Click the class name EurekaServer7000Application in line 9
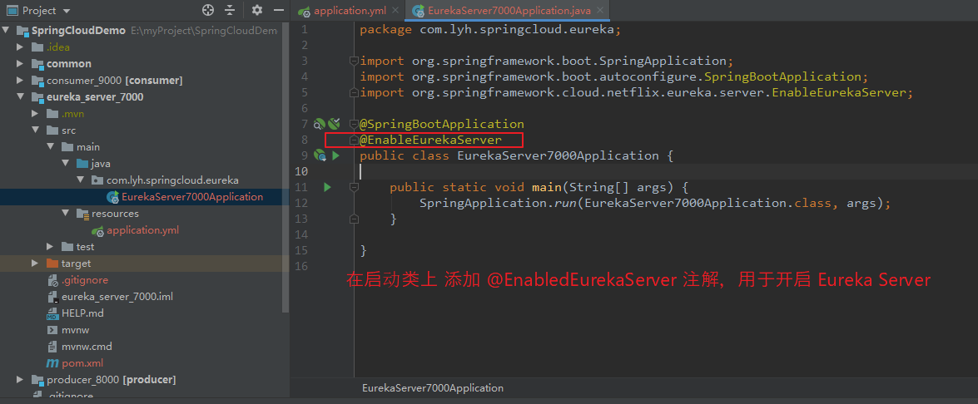The image size is (978, 404). pos(559,155)
